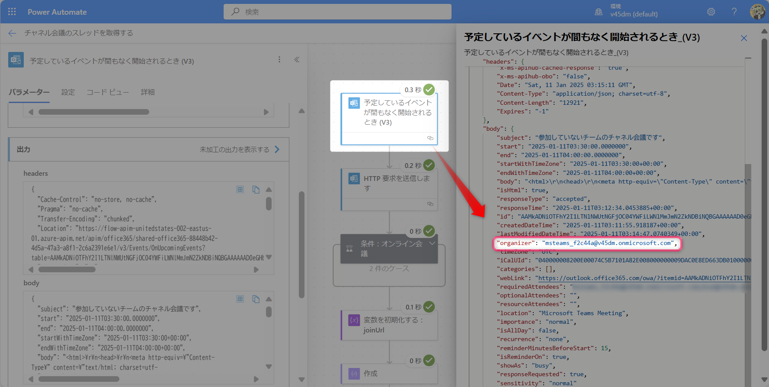Select the 変数を初期化する : joinUrl card
The width and height of the screenshot is (769, 387).
click(x=389, y=325)
